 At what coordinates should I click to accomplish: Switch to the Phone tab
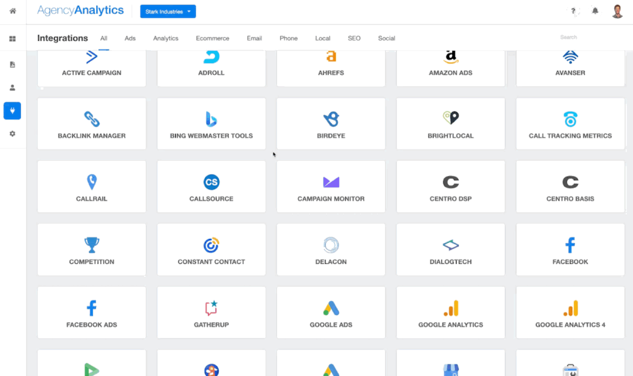click(x=288, y=38)
